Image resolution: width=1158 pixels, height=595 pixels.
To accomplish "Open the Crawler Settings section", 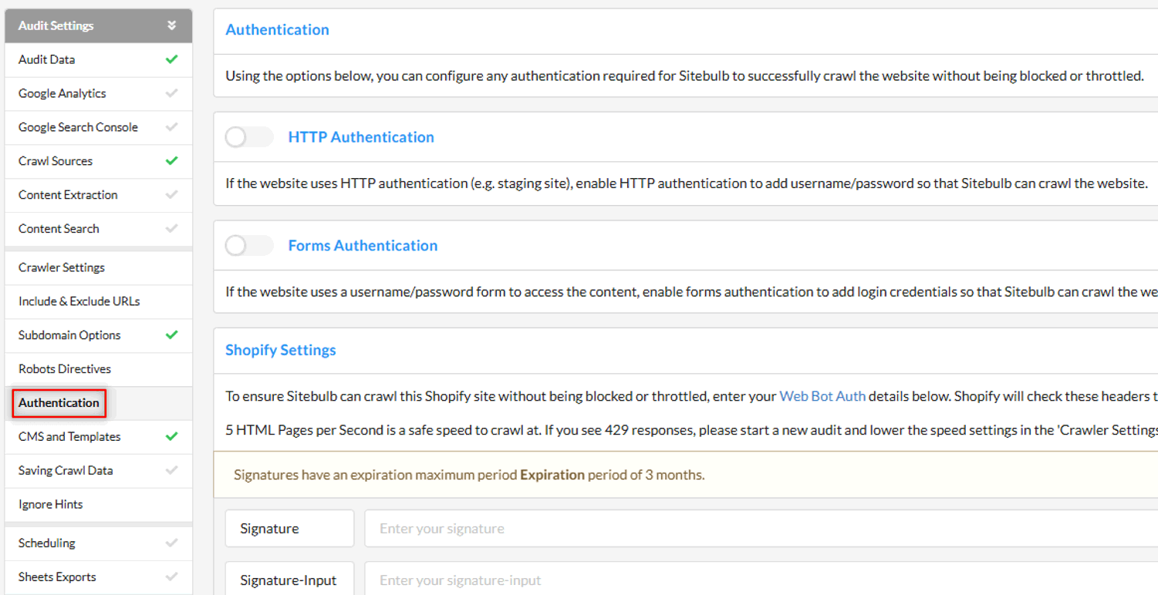I will [62, 267].
